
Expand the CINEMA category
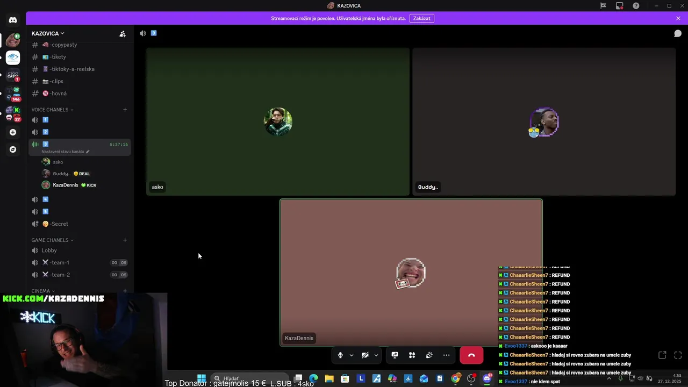[43, 291]
